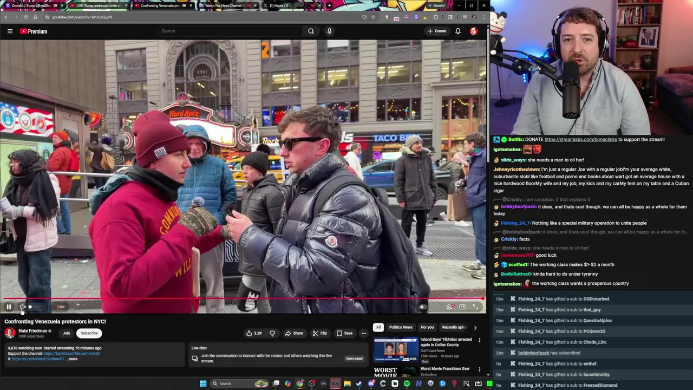Open options for Worst Movie Franchises Ever
The image size is (693, 390).
(x=479, y=369)
